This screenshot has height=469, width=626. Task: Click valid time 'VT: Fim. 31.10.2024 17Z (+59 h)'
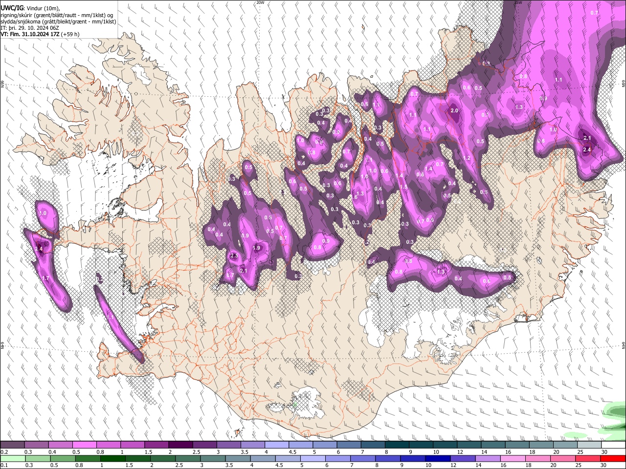tap(40, 34)
